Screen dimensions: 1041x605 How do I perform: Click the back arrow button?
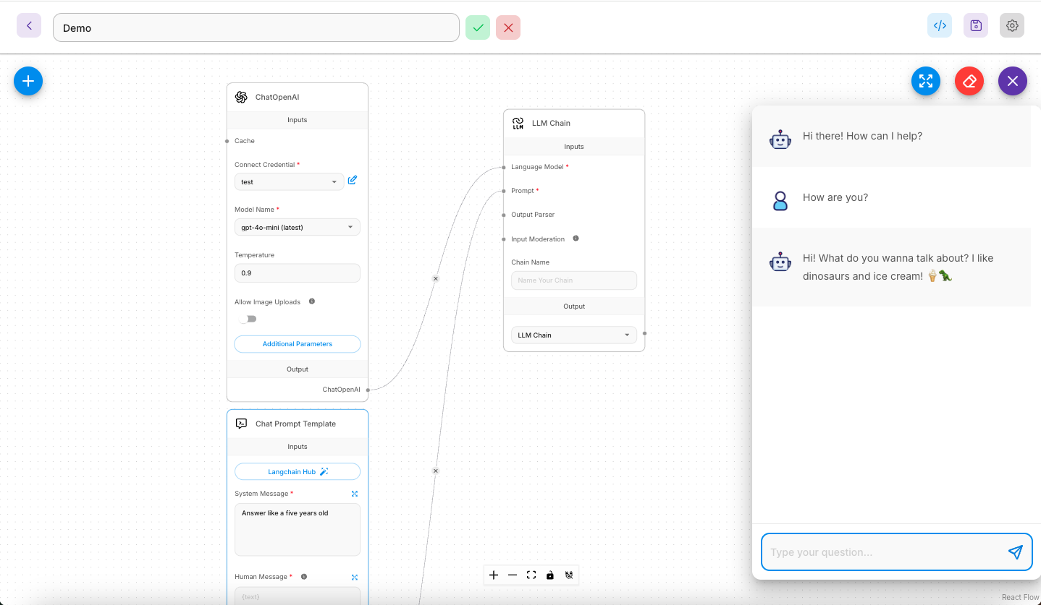[29, 25]
